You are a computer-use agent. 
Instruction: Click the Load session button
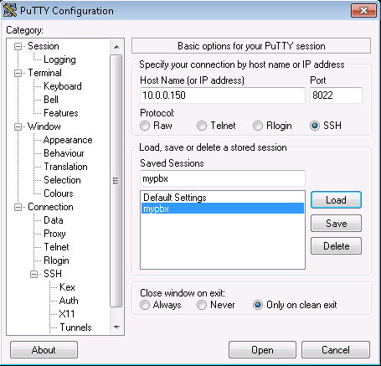point(336,200)
